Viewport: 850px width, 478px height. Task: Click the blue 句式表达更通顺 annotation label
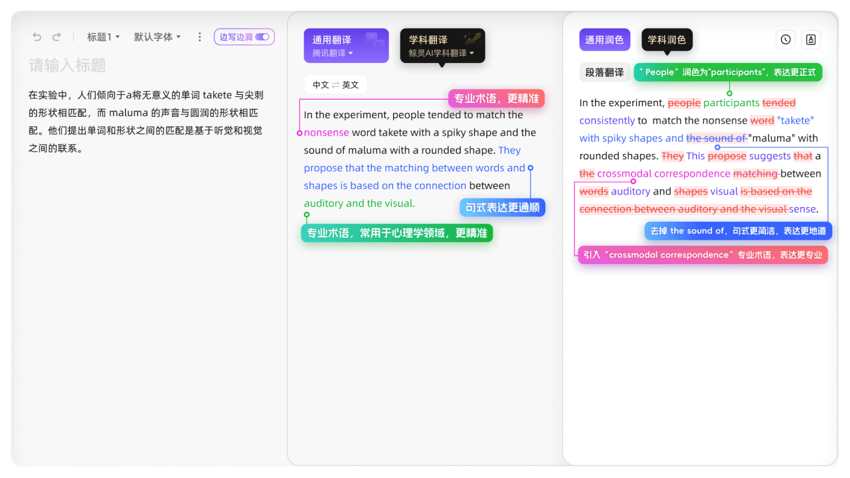pos(502,208)
